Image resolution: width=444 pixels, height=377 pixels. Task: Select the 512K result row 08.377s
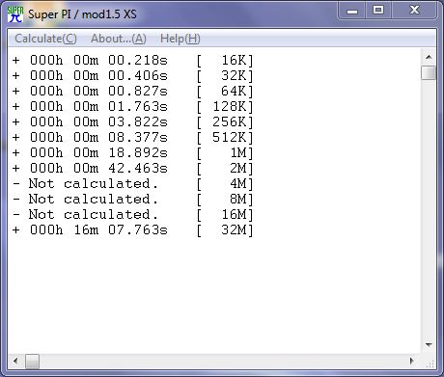pyautogui.click(x=133, y=137)
